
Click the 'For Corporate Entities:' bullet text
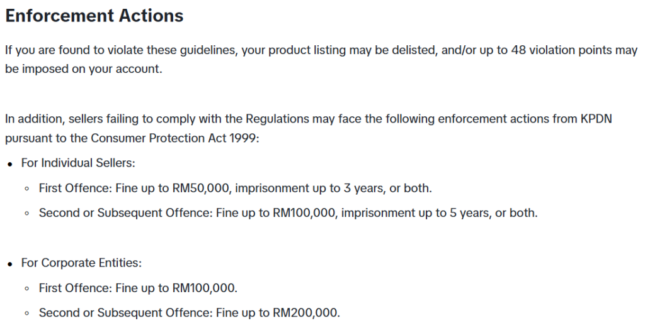pos(81,263)
